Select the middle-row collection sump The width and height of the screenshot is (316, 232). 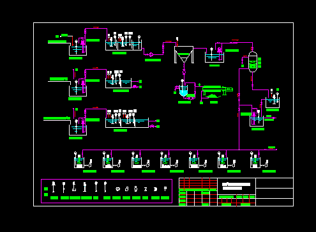click(78, 91)
